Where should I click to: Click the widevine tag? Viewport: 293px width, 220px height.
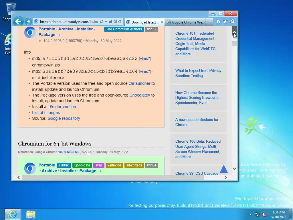pyautogui.click(x=114, y=165)
